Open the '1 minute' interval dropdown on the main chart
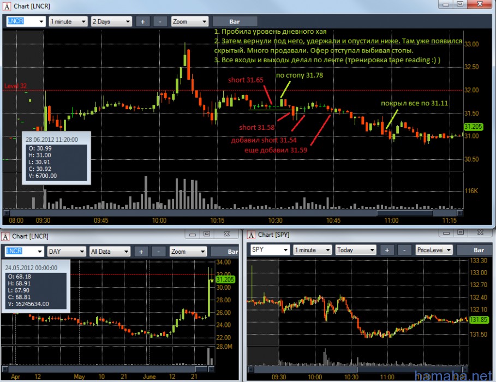Screen dimensions: 496x382 [68, 22]
